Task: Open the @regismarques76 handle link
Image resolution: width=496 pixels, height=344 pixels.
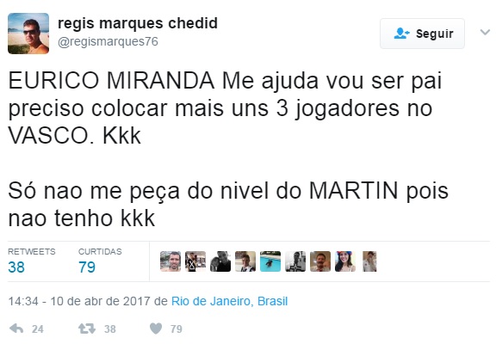Action: pos(108,41)
